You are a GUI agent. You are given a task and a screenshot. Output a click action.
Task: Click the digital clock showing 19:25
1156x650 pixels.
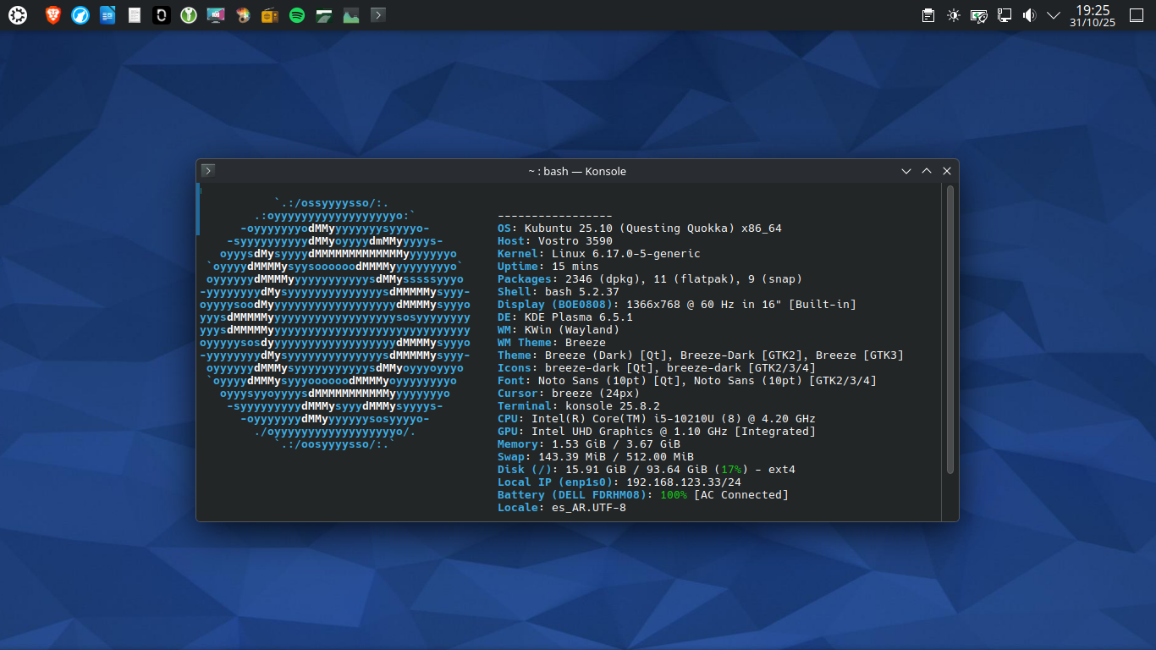pos(1092,15)
